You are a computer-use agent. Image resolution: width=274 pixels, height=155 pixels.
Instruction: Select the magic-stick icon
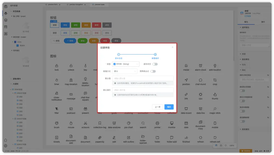tap(215, 109)
